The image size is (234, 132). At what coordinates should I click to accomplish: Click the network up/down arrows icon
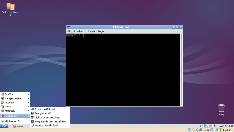[x=215, y=126]
